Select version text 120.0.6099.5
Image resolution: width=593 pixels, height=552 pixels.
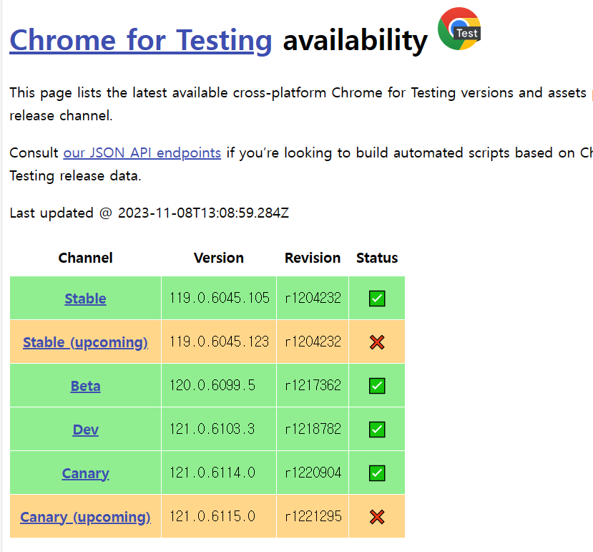pyautogui.click(x=212, y=385)
